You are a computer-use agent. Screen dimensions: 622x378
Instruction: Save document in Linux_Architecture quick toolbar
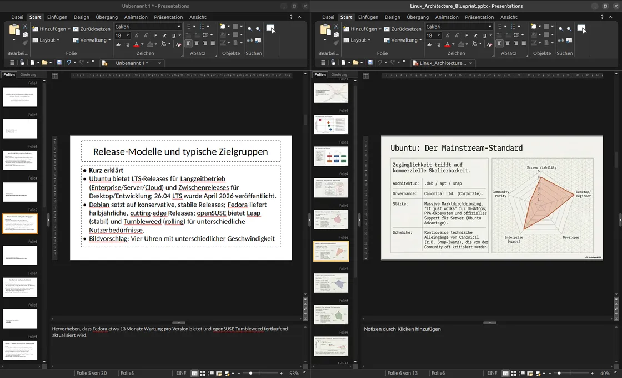tap(370, 63)
